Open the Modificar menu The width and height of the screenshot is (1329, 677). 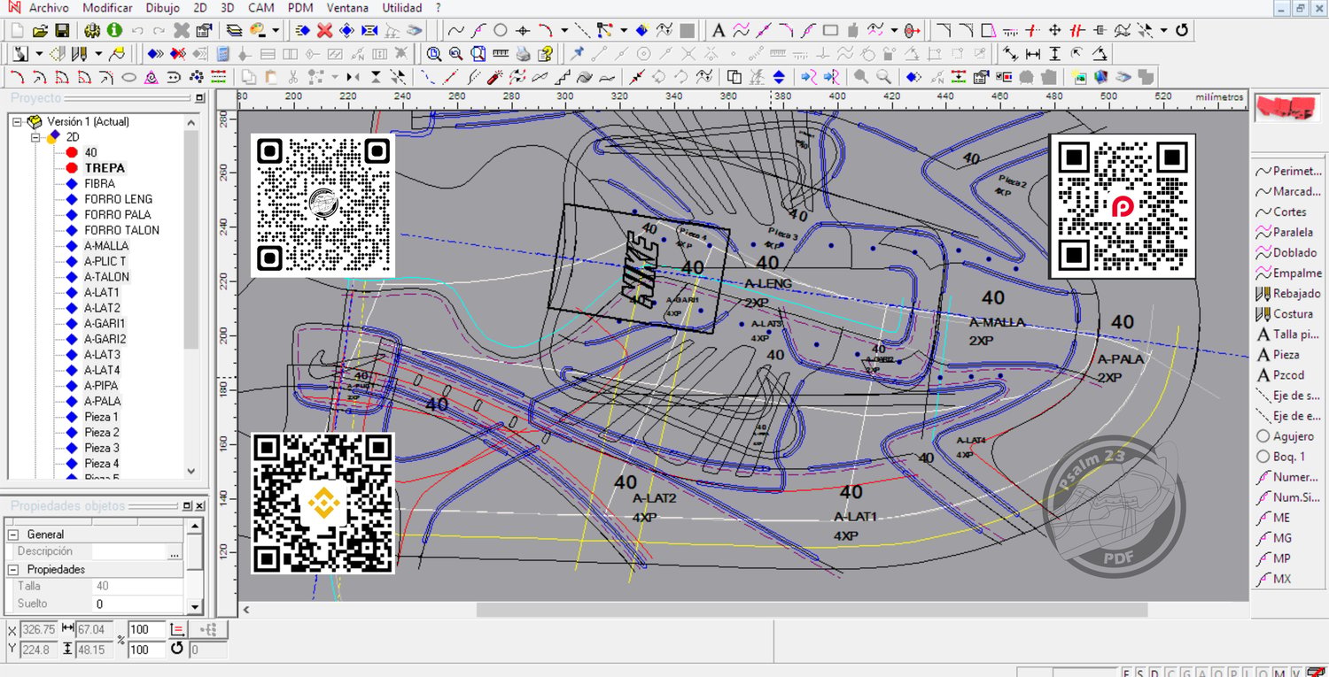[x=107, y=8]
